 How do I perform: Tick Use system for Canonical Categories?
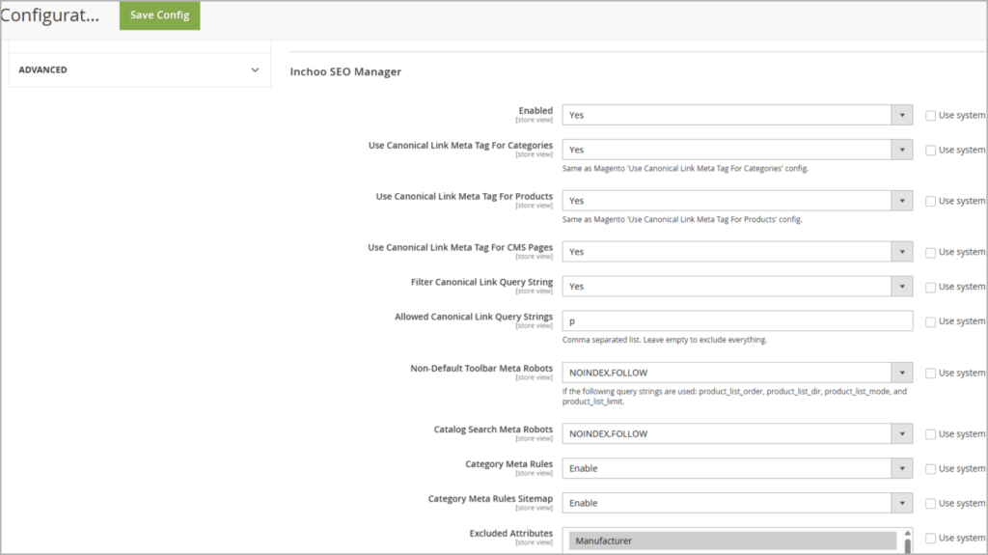point(930,151)
